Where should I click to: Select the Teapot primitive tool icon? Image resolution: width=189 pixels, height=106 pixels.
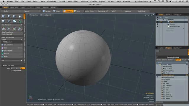pos(9,21)
